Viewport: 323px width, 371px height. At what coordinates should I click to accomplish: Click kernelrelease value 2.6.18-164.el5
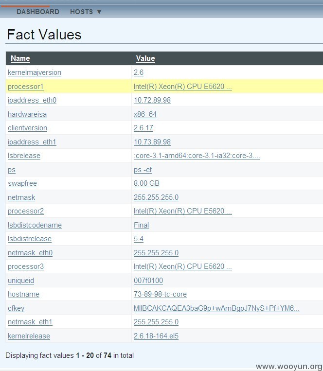(156, 336)
